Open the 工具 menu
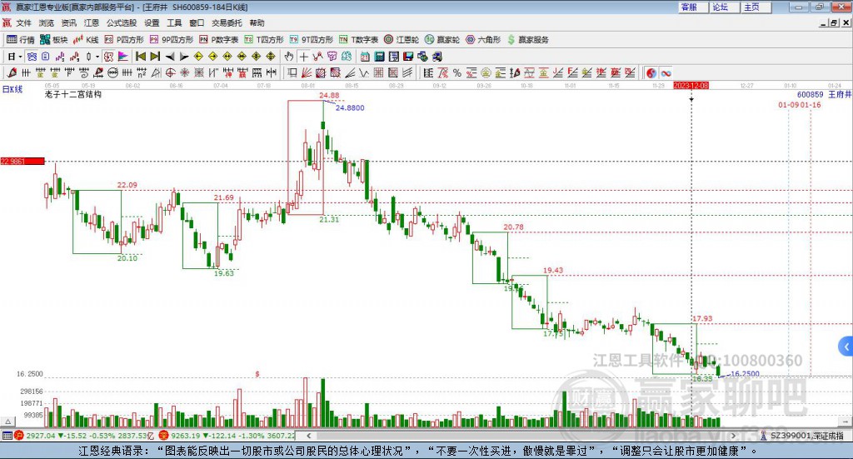Viewport: 853px width, 459px height. click(x=174, y=22)
